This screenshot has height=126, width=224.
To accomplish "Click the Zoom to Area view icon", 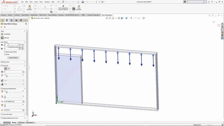I will pos(110,18).
